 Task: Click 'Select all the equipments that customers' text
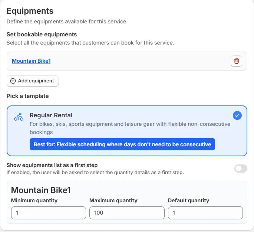90,43
